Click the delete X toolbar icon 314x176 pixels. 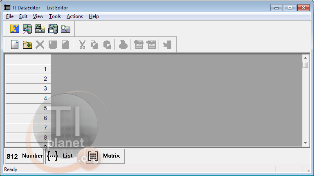[x=40, y=45]
